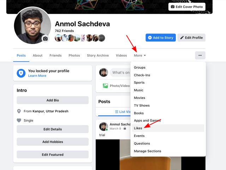Click the locked profile shield icon
Viewport: 226px width, 170px height.
point(21,73)
